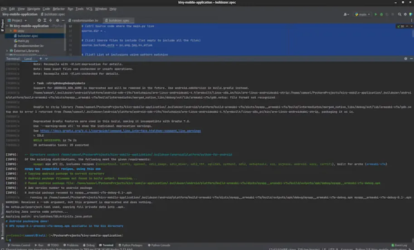Open the user account icon in the toolbar
Image resolution: width=414 pixels, height=250 pixels.
tap(346, 14)
